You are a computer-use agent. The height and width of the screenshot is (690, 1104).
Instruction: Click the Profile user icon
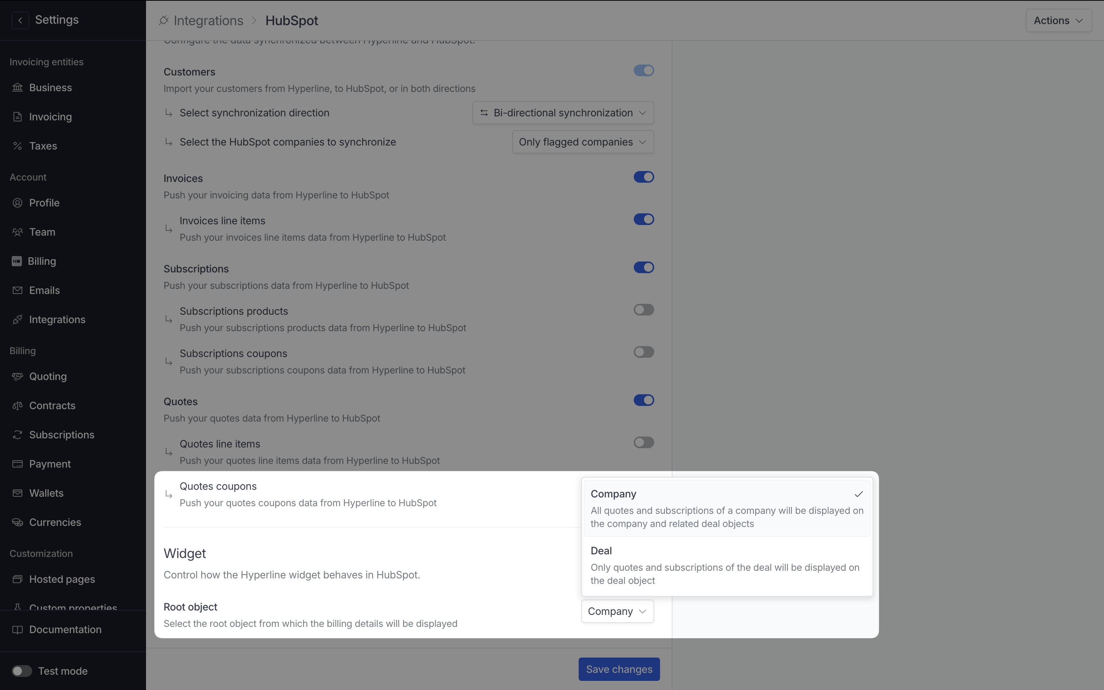click(x=18, y=203)
